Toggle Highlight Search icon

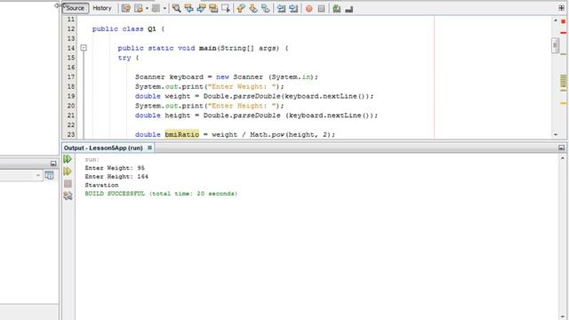point(213,8)
